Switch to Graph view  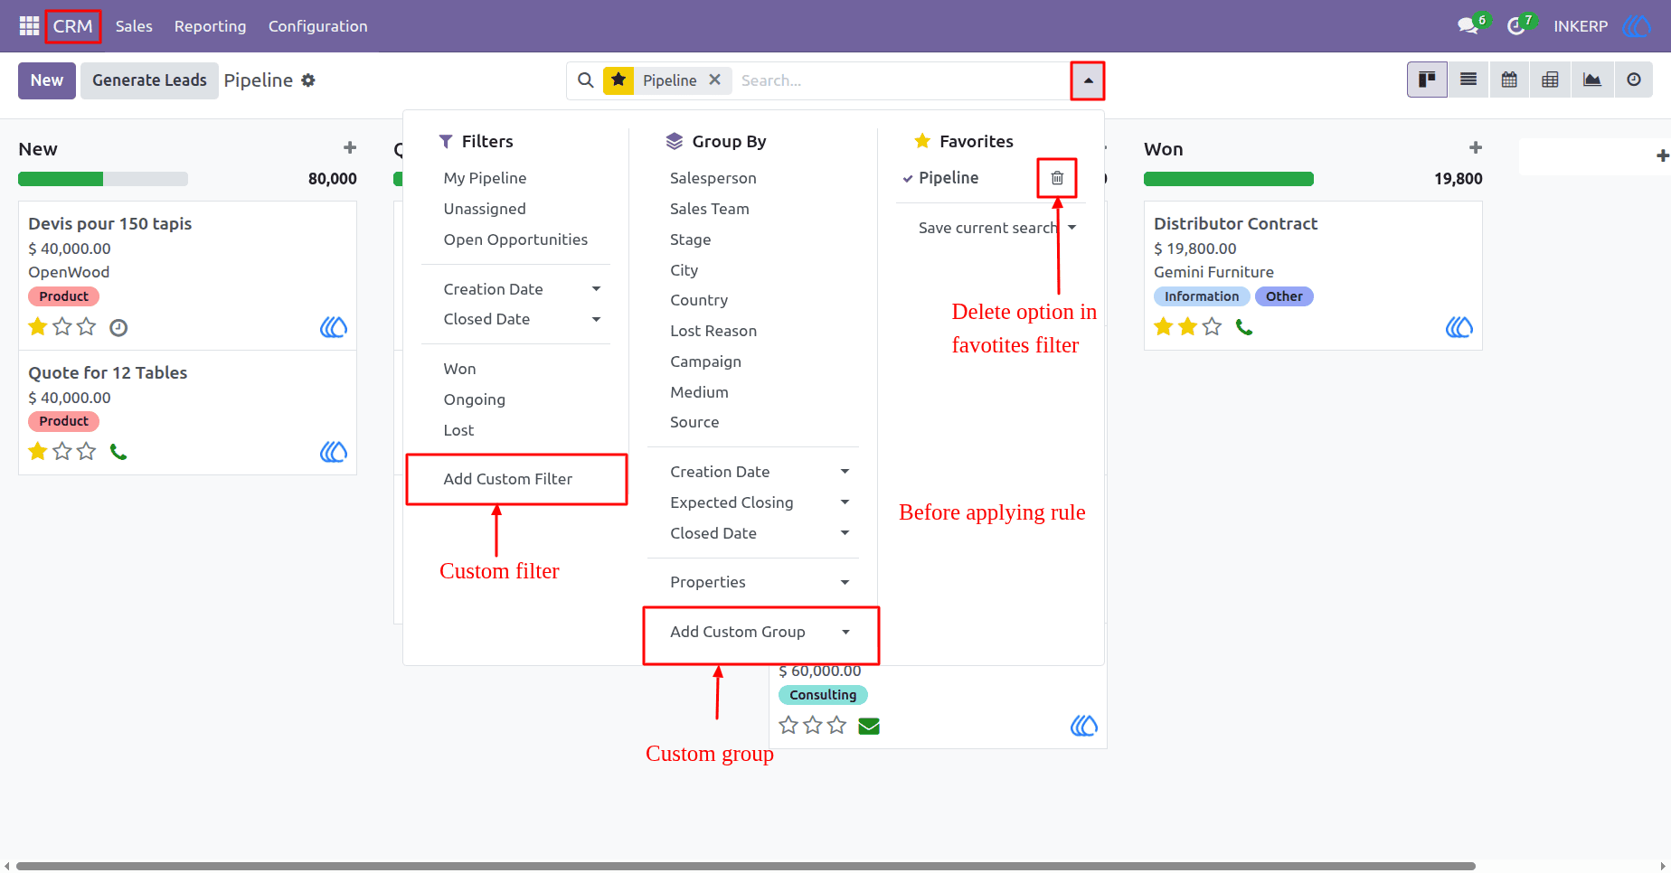click(1591, 80)
